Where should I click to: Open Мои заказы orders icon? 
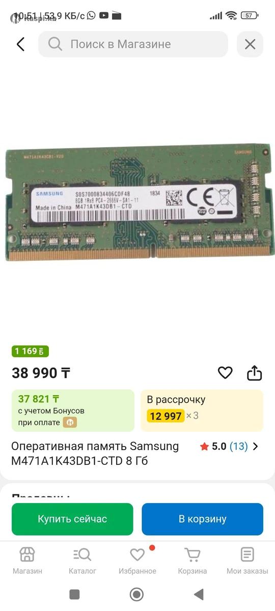[248, 554]
